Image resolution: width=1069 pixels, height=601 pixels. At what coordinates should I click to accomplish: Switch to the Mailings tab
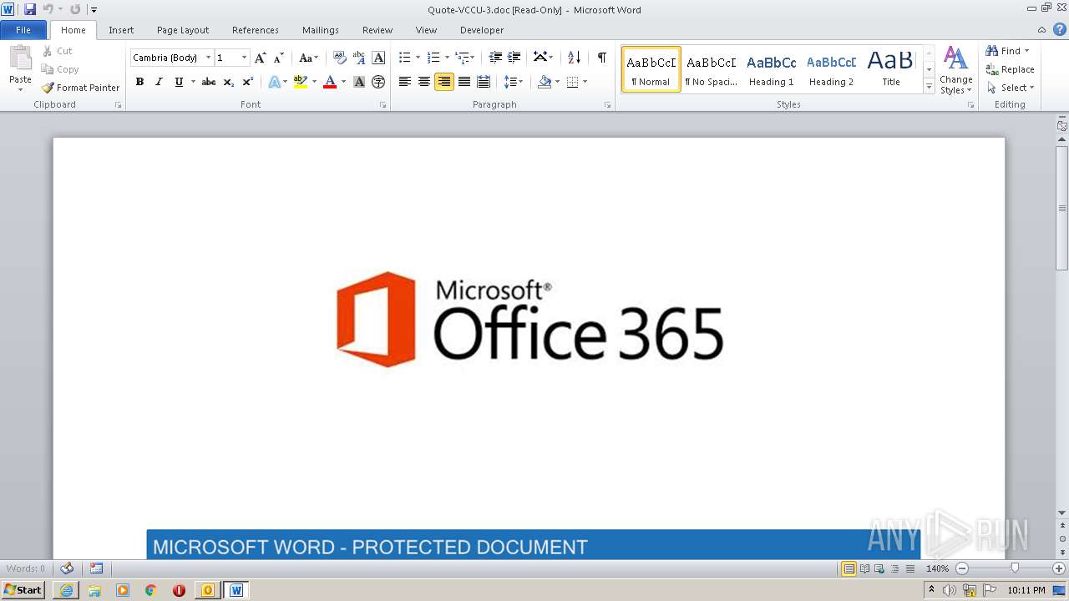coord(321,30)
